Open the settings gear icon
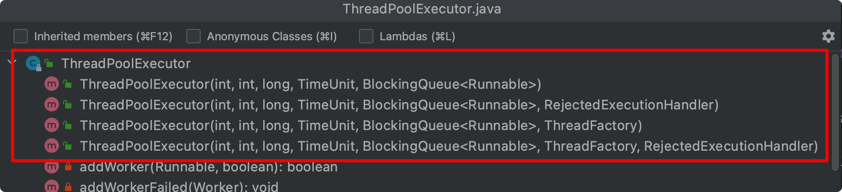This screenshot has height=192, width=842. pos(828,36)
